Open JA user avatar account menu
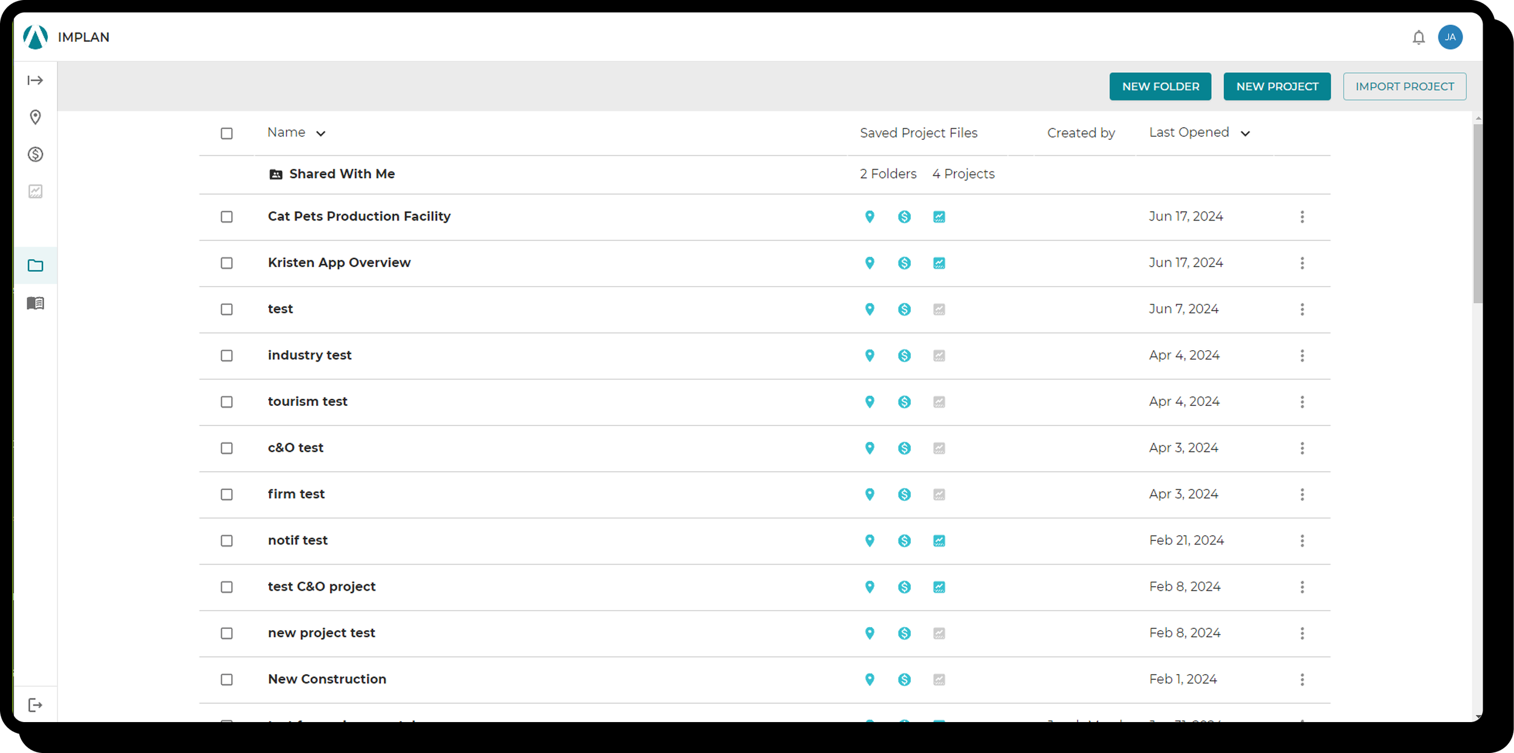The image size is (1514, 753). click(x=1450, y=38)
